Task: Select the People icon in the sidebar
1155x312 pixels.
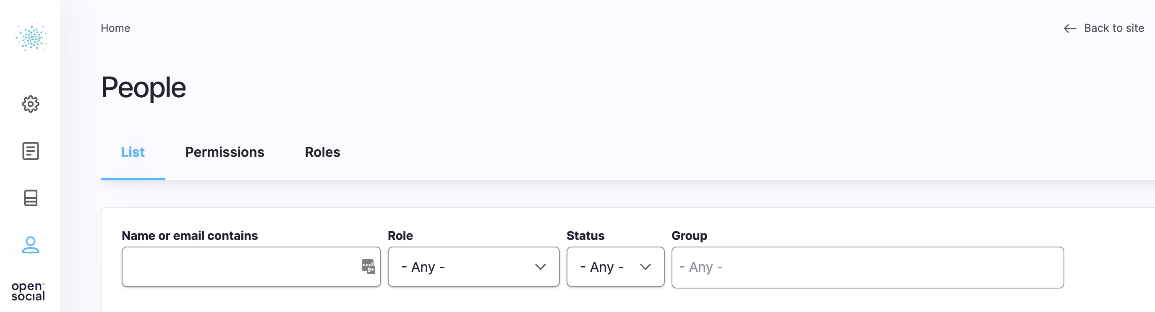Action: 30,246
